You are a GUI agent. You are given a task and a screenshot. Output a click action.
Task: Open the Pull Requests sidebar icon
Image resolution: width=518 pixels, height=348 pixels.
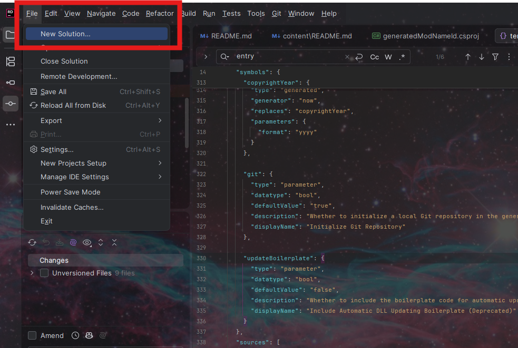click(11, 83)
